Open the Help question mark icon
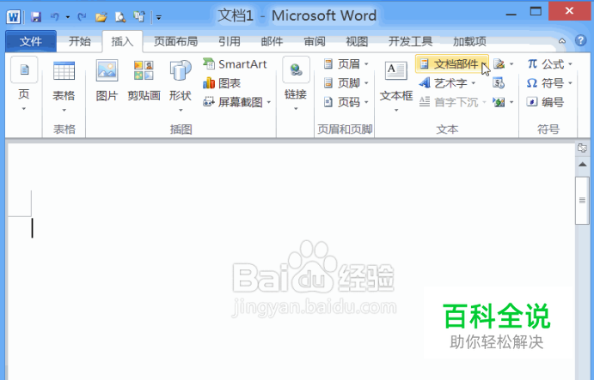The width and height of the screenshot is (594, 380). [580, 40]
